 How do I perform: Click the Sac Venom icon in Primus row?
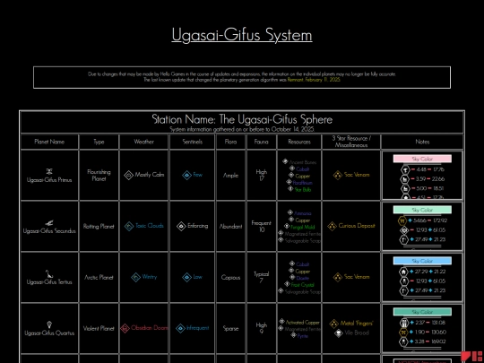pyautogui.click(x=338, y=175)
